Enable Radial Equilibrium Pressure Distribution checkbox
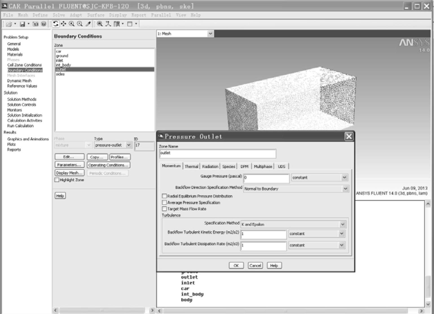 (164, 196)
